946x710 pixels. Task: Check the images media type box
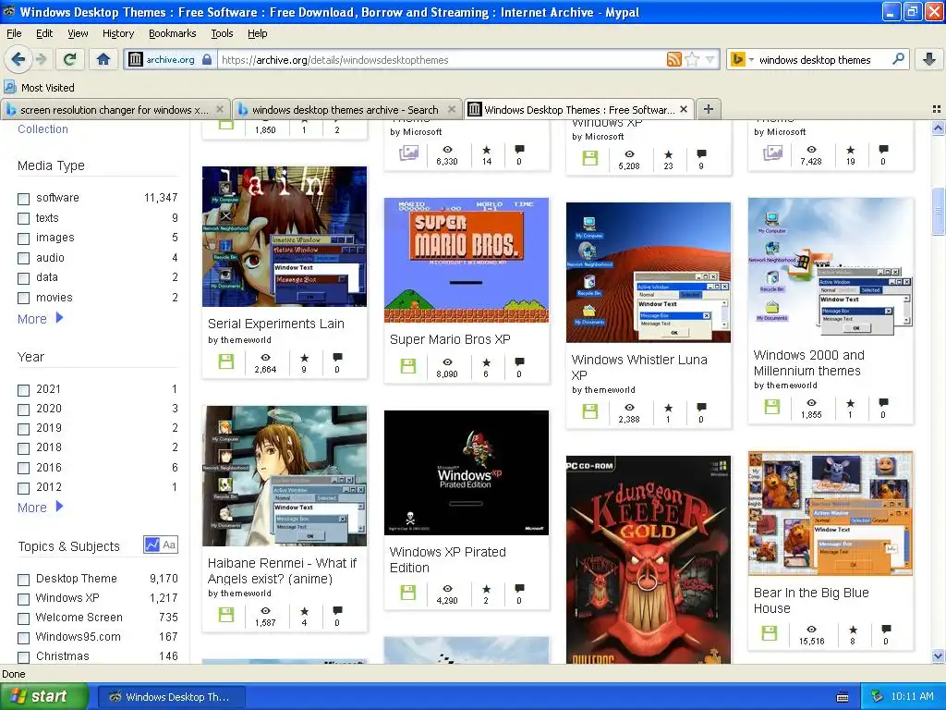click(23, 238)
